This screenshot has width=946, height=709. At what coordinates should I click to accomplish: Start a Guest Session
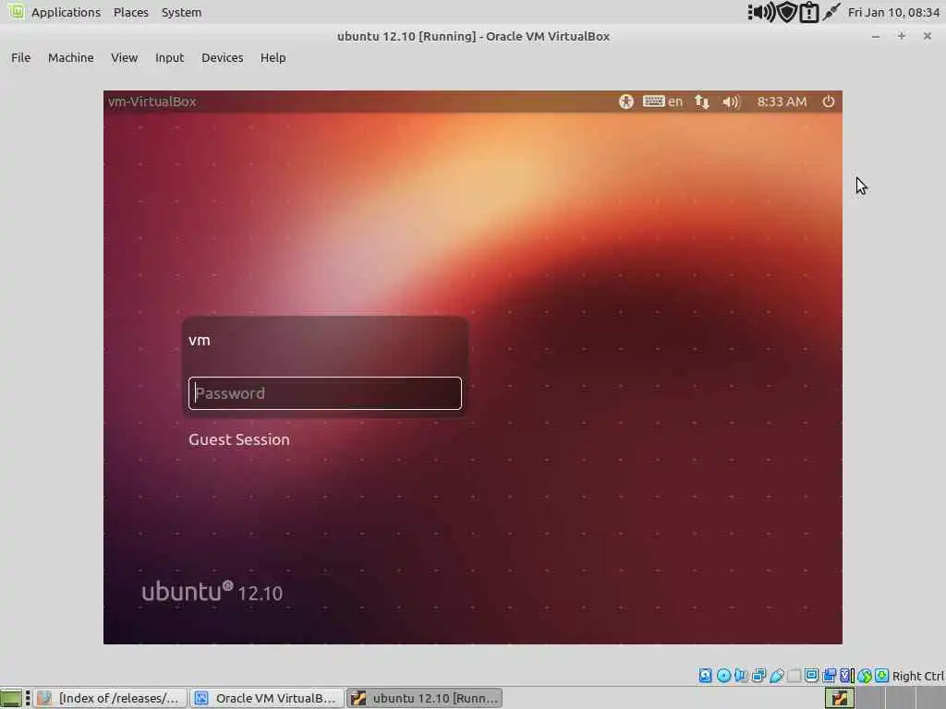[x=239, y=439]
